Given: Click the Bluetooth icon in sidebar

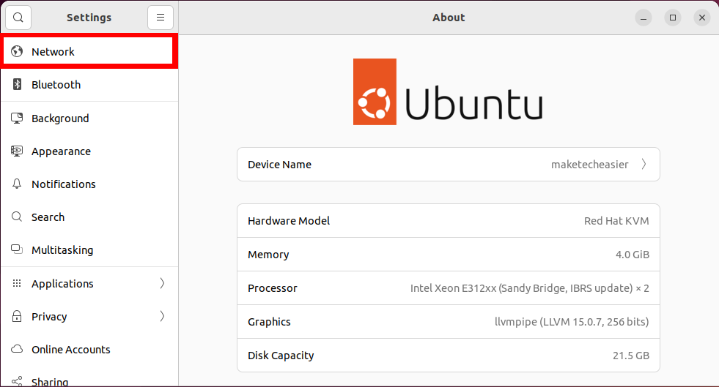Looking at the screenshot, I should pos(17,84).
